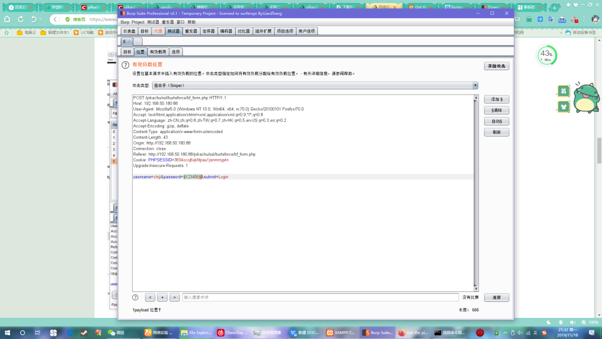Click the 自动§ button

[x=497, y=121]
